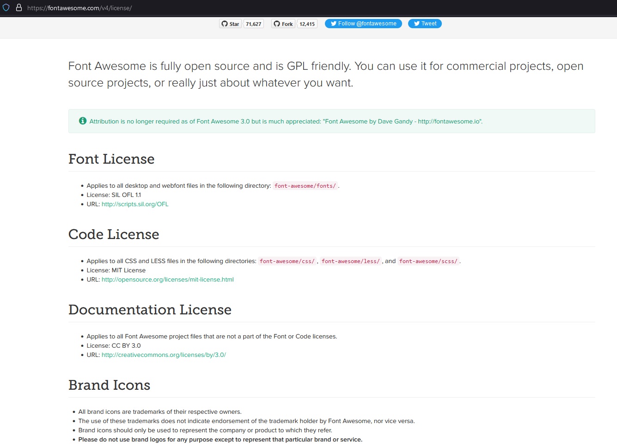Viewport: 617px width, 448px height.
Task: Click the Font License heading
Action: [111, 159]
